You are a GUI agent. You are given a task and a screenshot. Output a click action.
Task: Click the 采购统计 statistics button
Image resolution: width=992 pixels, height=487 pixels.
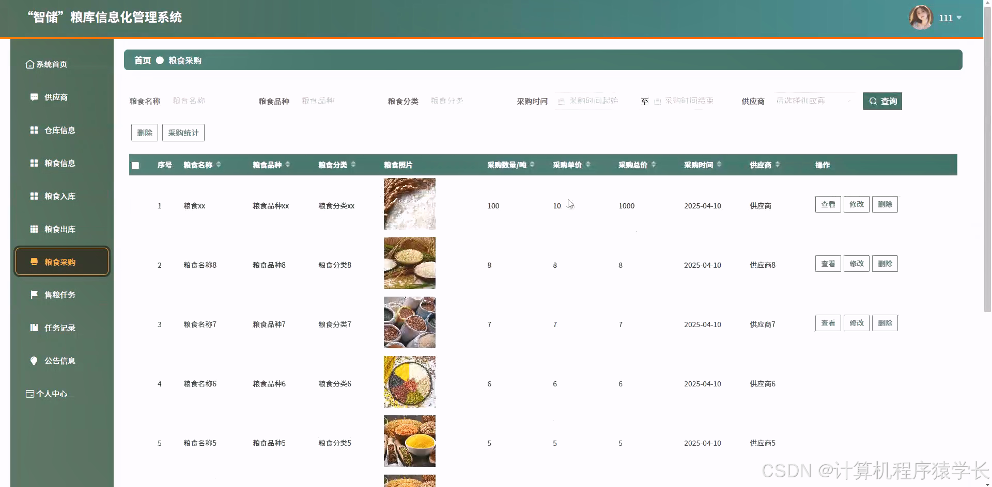[183, 133]
